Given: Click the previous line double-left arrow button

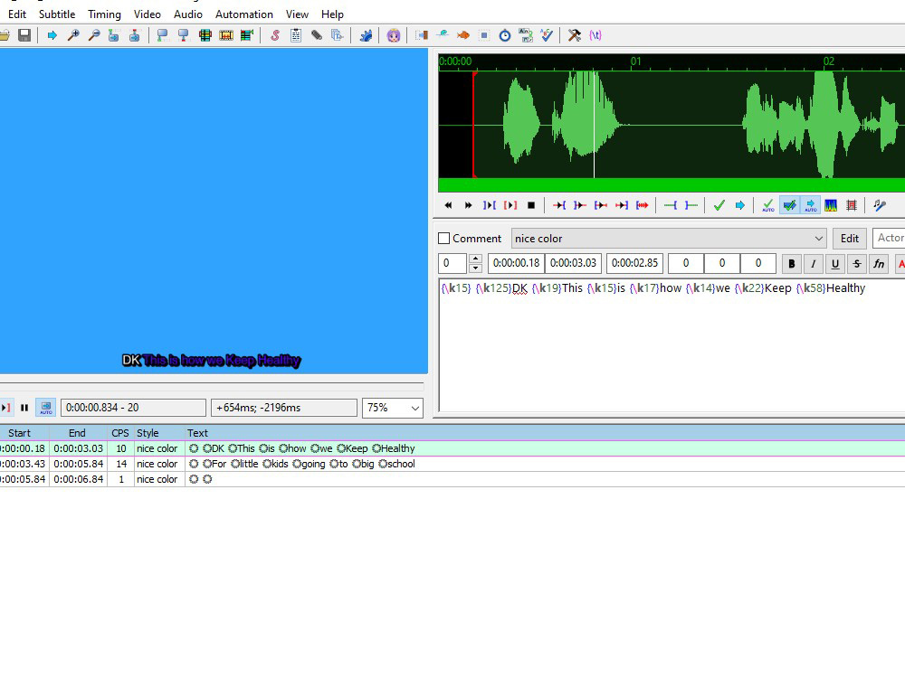Looking at the screenshot, I should tap(449, 205).
